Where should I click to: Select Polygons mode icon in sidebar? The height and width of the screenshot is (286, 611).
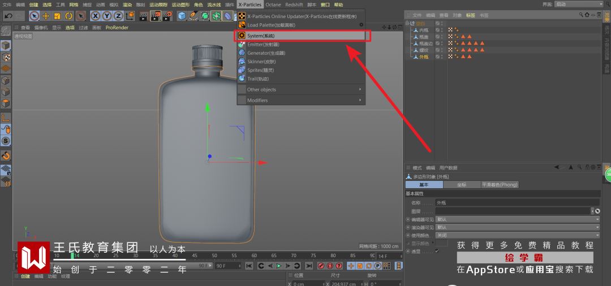click(x=6, y=103)
